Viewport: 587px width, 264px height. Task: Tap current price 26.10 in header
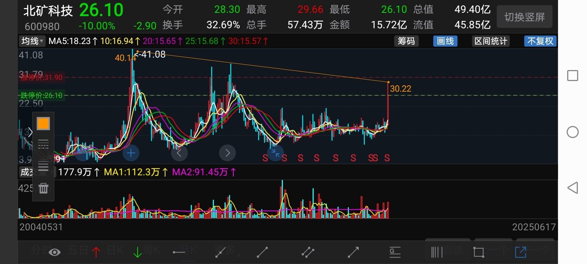pos(101,10)
